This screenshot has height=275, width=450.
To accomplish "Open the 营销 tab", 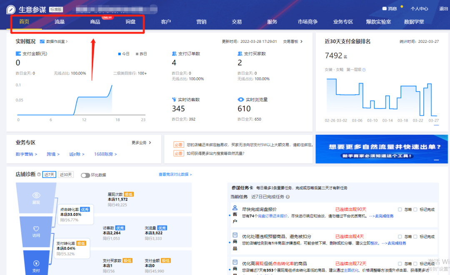I will pos(202,22).
